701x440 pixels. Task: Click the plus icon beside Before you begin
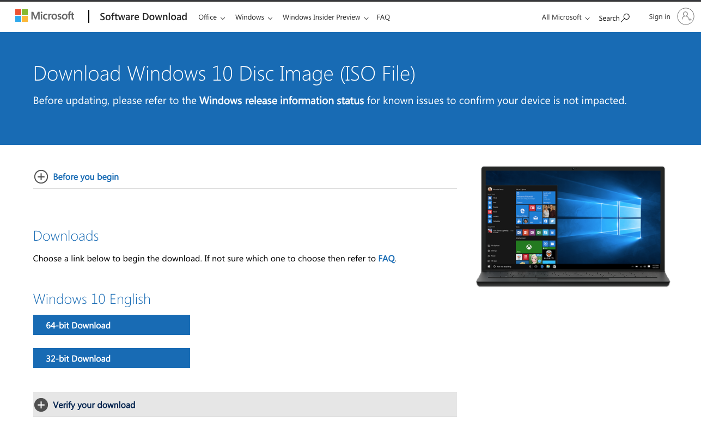(x=41, y=177)
